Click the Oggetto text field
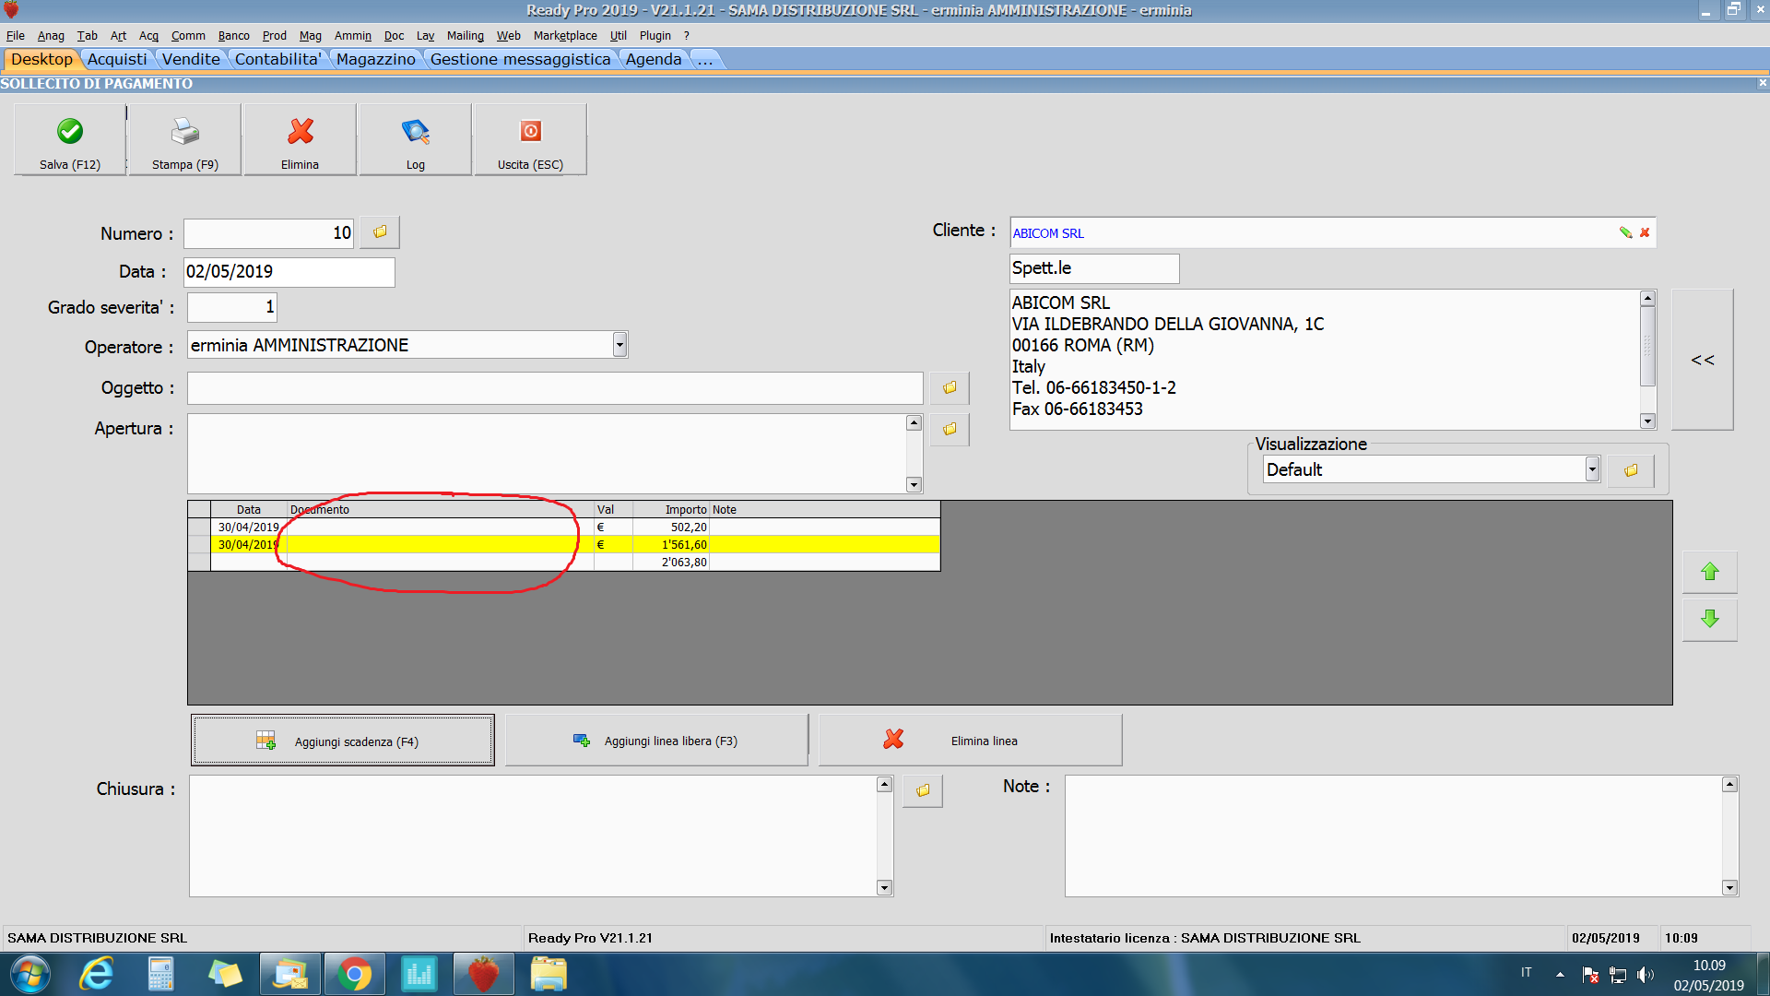1770x996 pixels. pos(555,388)
